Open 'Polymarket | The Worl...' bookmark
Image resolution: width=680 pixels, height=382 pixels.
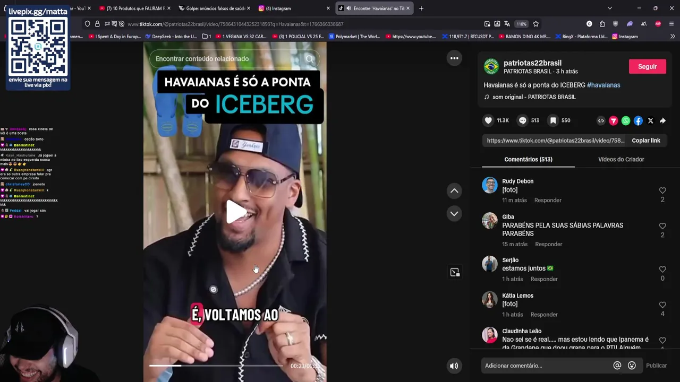(x=354, y=37)
